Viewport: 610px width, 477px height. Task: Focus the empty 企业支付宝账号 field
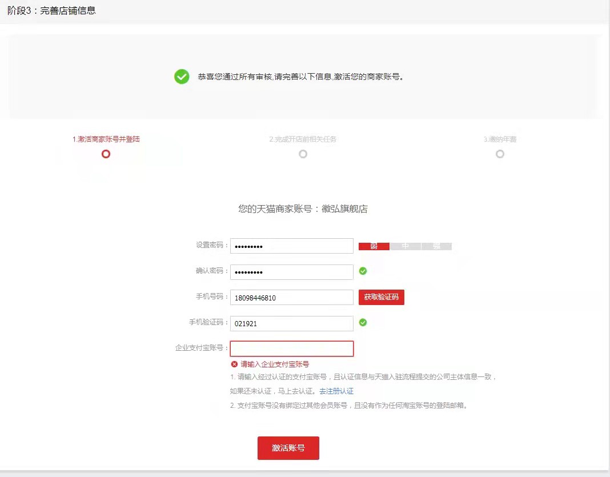pyautogui.click(x=292, y=348)
